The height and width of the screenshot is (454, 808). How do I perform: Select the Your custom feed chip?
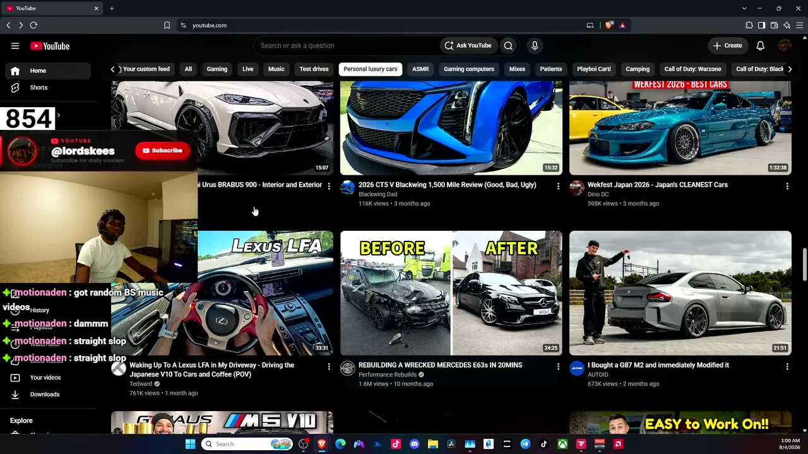coord(146,69)
